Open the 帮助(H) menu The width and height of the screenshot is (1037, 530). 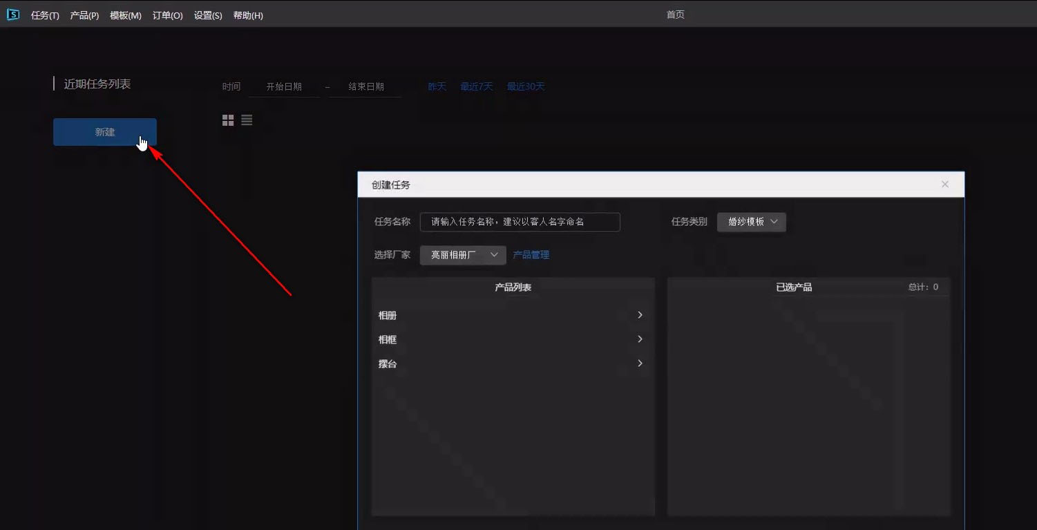(x=248, y=15)
